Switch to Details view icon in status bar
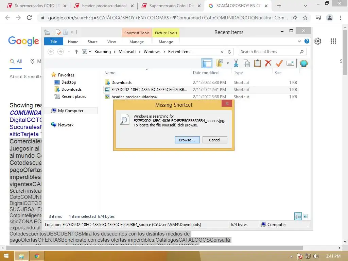348x261 pixels. point(298,216)
